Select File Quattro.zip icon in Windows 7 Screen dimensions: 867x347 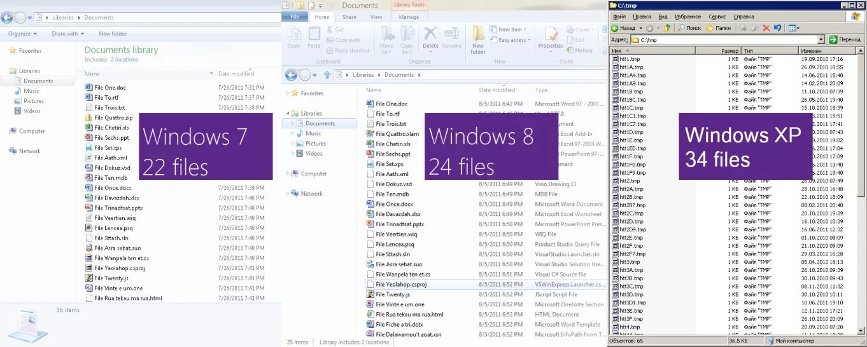coord(88,118)
